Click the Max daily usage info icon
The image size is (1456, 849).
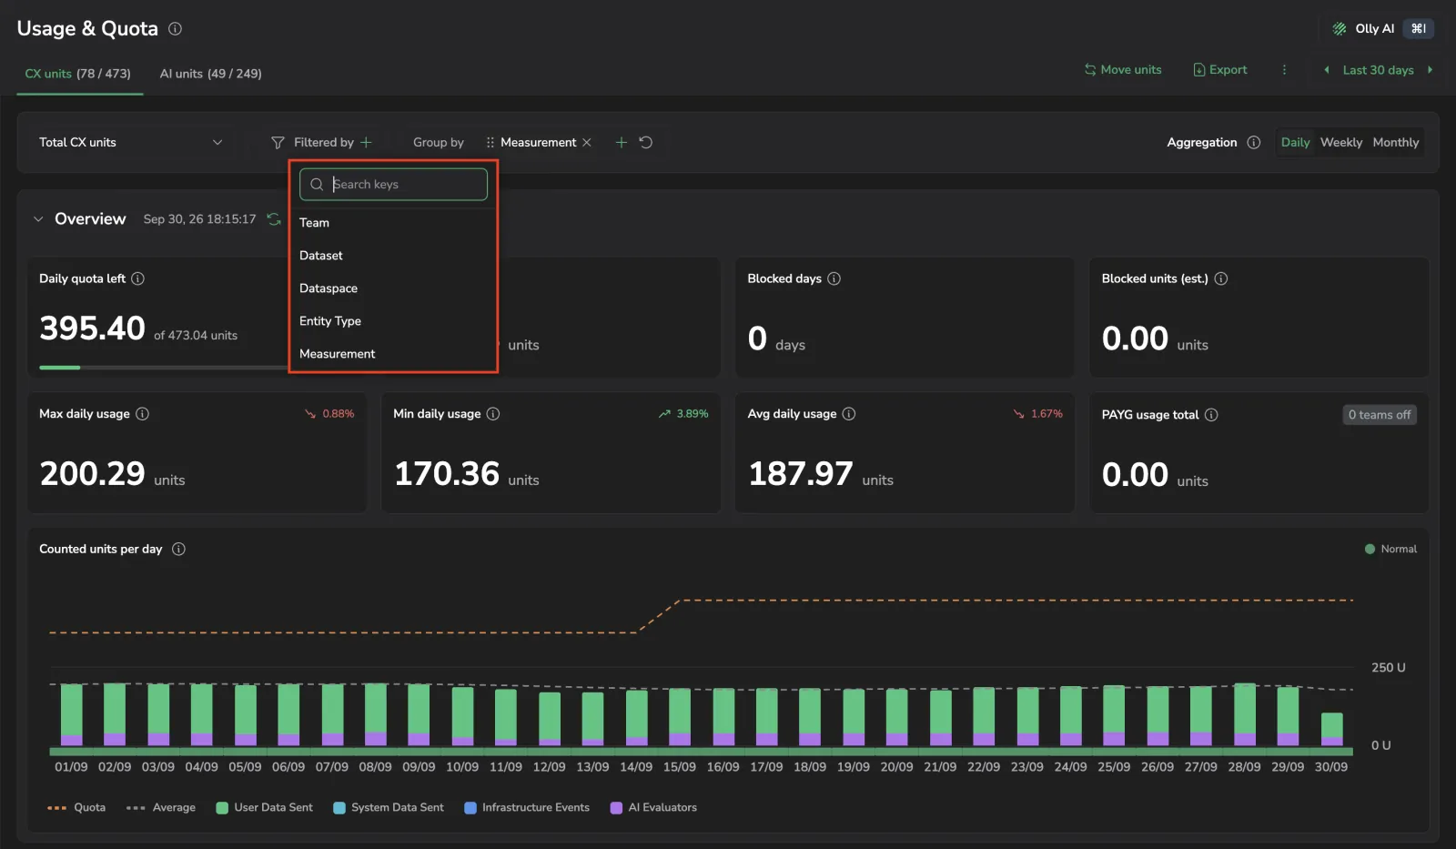click(x=143, y=414)
